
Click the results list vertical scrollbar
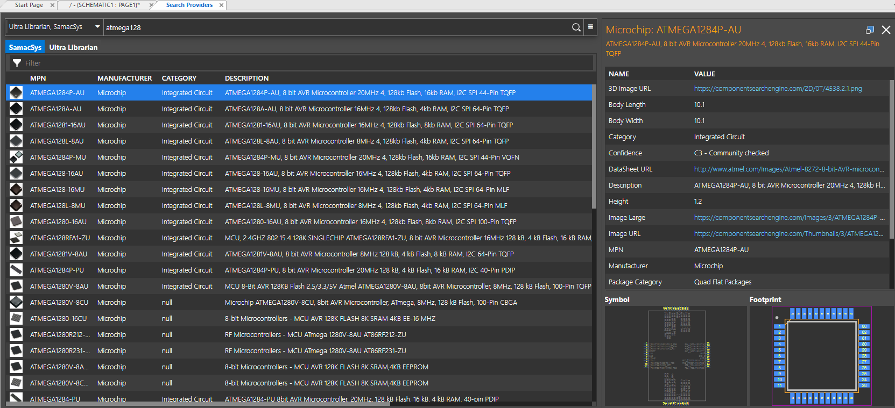pos(594,147)
